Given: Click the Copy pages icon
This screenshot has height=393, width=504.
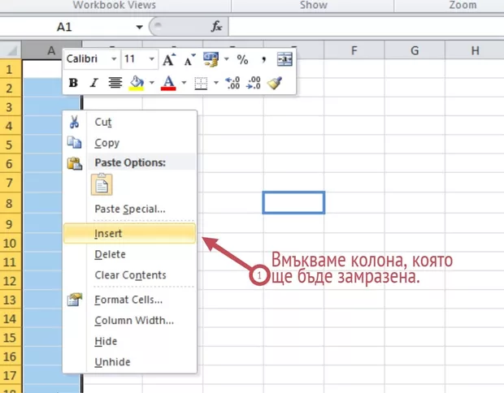Looking at the screenshot, I should point(74,142).
